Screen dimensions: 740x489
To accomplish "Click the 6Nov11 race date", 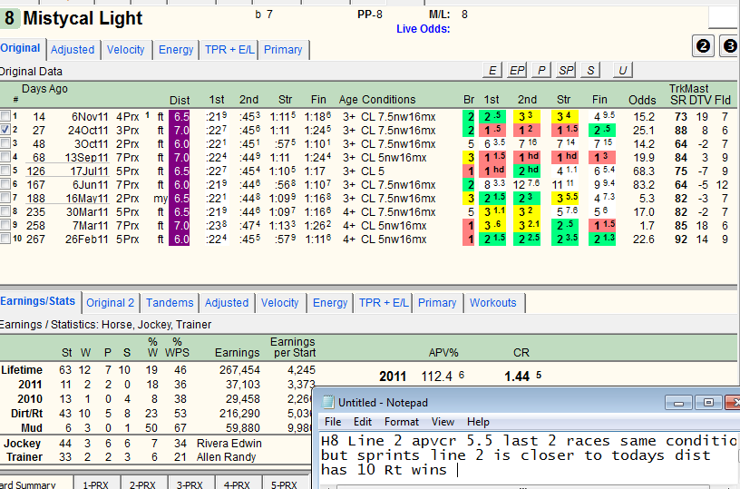I will (x=90, y=117).
